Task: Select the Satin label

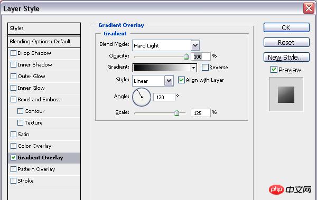Action: pyautogui.click(x=23, y=135)
